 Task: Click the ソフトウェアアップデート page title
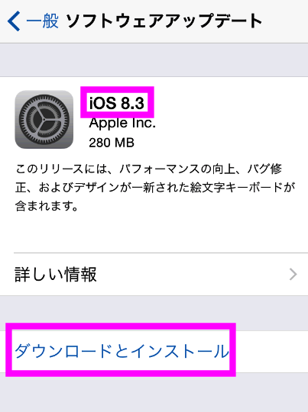pos(164,21)
